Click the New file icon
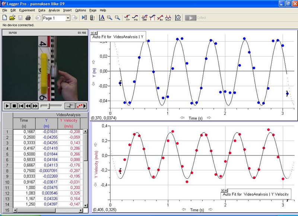The image size is (298, 216). pyautogui.click(x=4, y=18)
